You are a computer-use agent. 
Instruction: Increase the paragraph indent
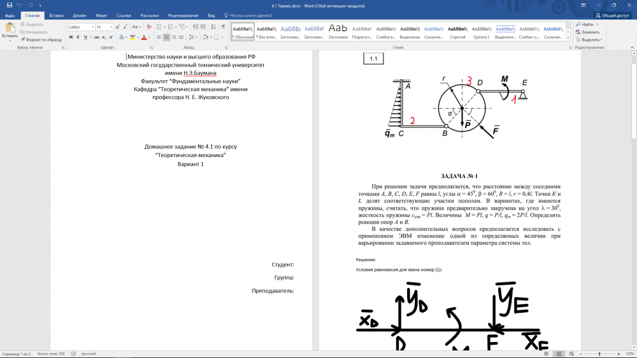[x=203, y=27]
